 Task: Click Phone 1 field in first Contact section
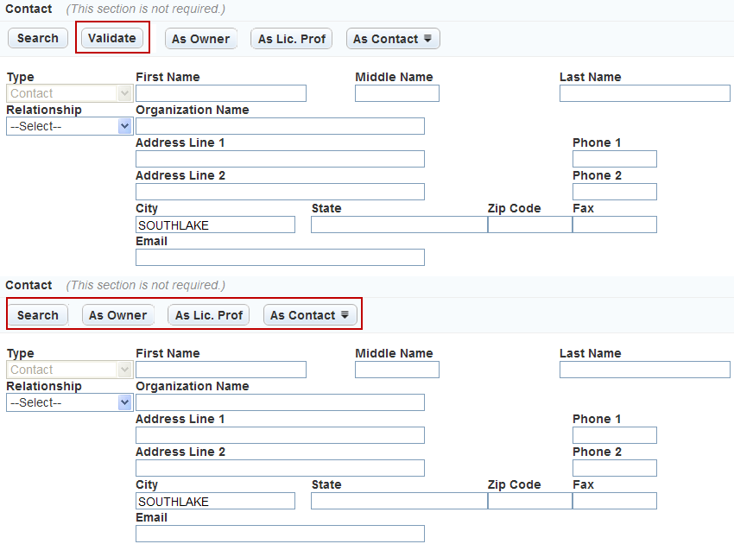pyautogui.click(x=614, y=159)
